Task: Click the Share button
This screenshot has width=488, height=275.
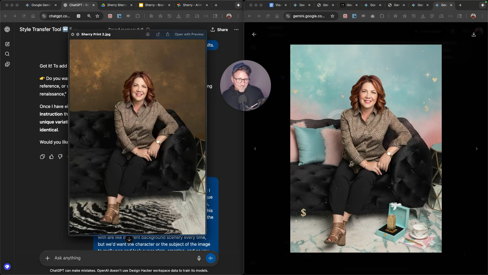Action: [x=219, y=30]
